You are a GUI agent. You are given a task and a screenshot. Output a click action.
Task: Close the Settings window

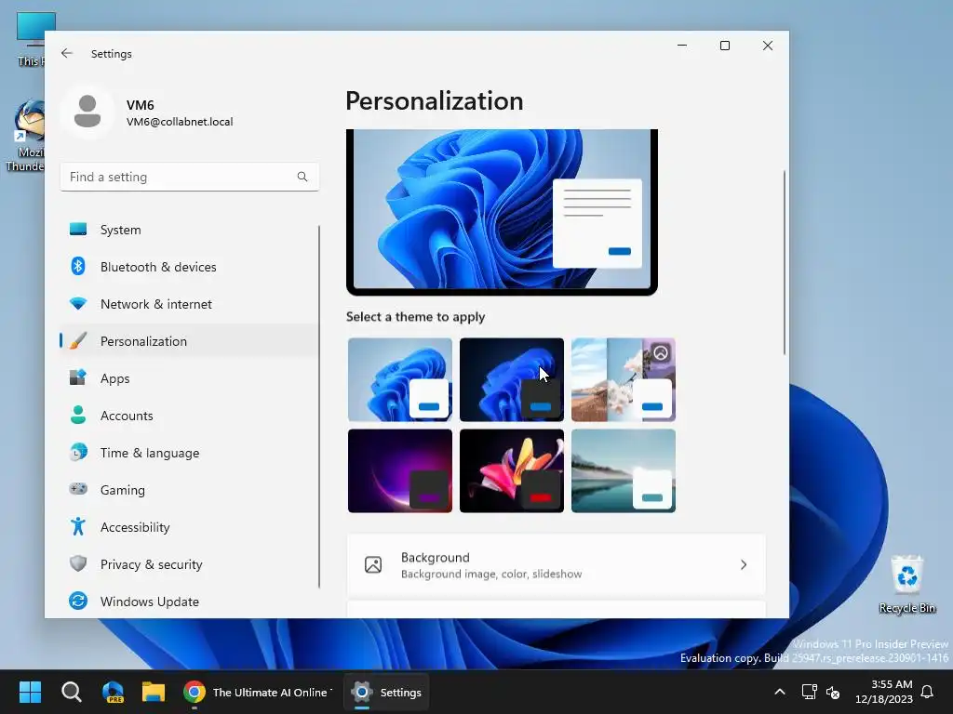[x=768, y=46]
